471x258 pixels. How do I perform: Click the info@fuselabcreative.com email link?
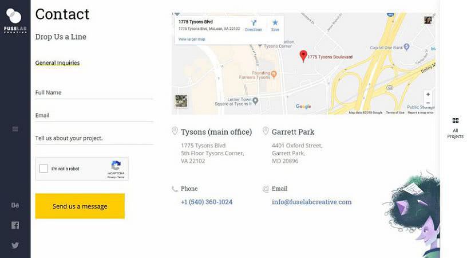[x=311, y=202]
